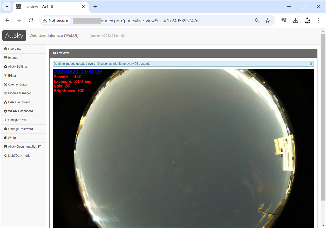Click the Not secure site info badge

click(55, 20)
